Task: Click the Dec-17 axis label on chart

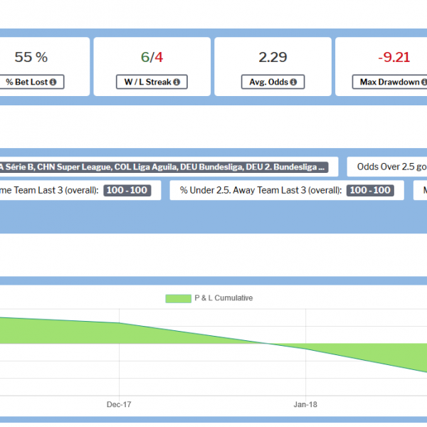Action: pos(119,404)
